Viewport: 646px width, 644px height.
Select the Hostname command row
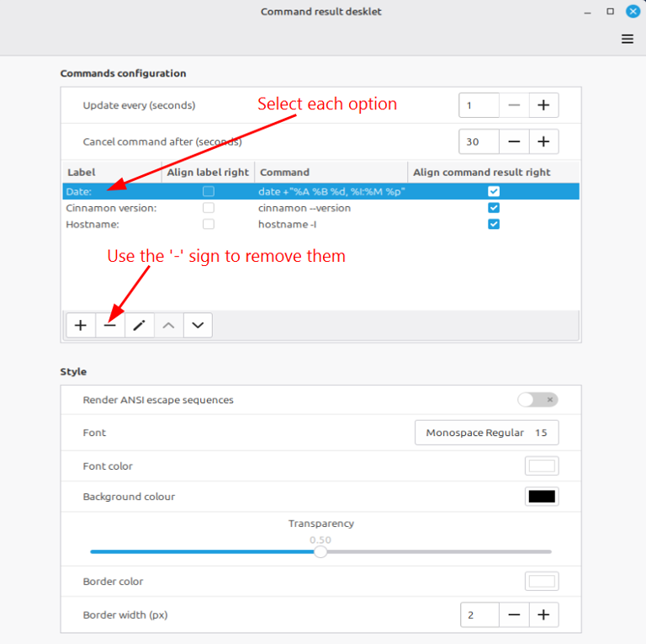click(321, 224)
